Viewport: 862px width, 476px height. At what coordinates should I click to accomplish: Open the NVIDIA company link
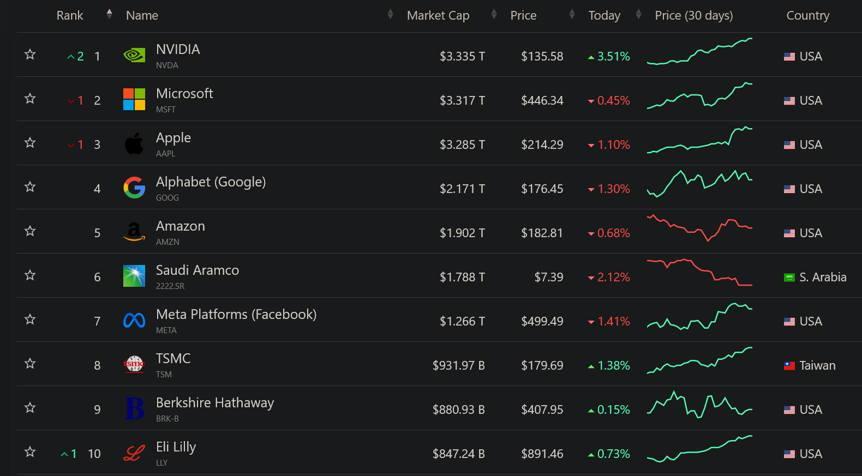pos(178,49)
